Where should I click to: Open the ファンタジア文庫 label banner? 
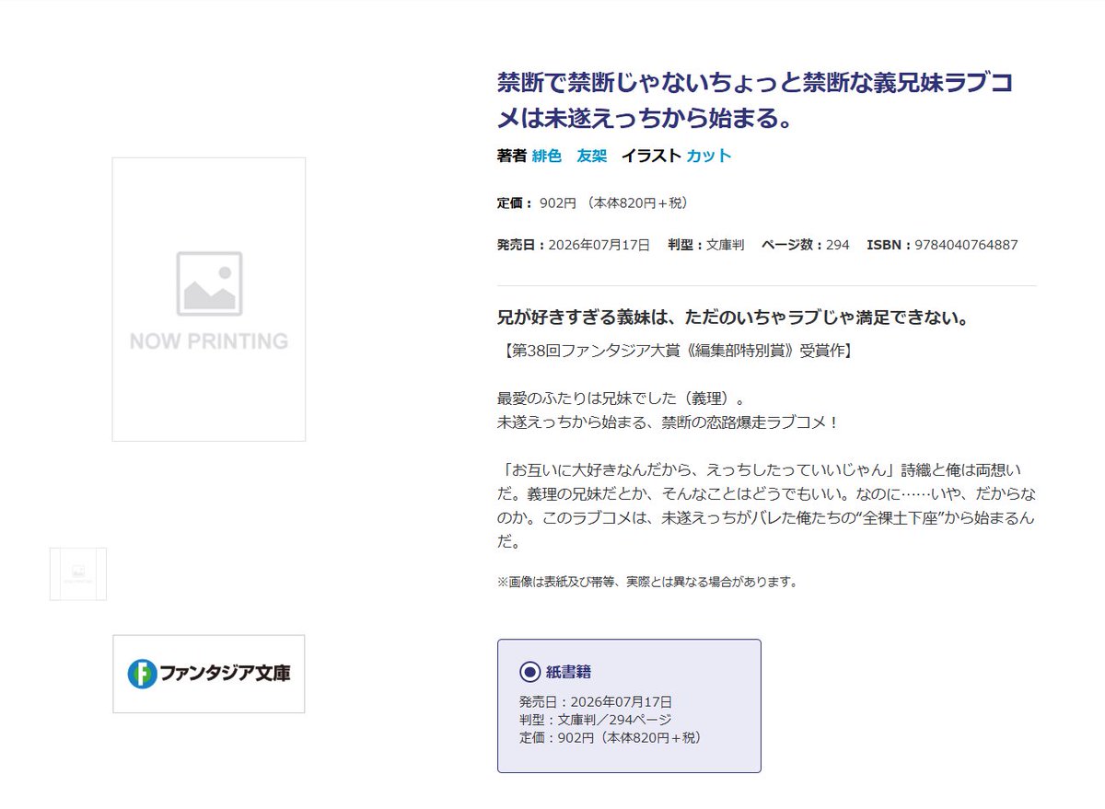(x=209, y=674)
